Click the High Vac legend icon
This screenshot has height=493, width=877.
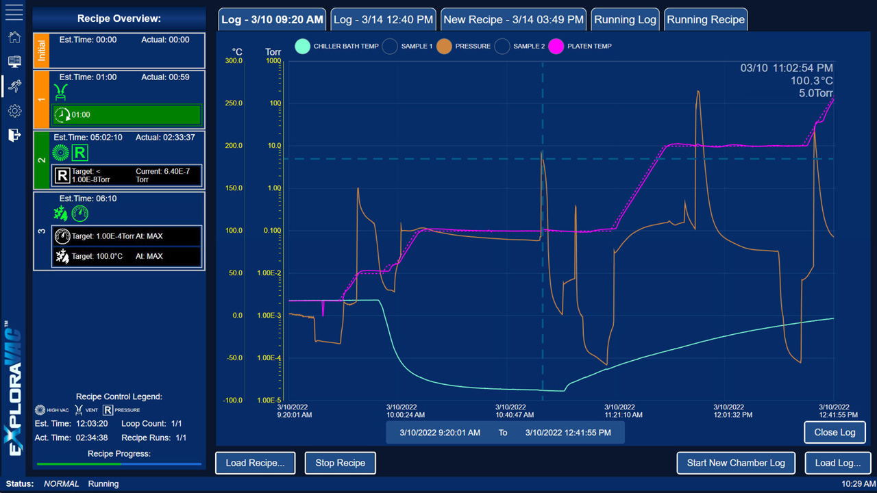(40, 410)
